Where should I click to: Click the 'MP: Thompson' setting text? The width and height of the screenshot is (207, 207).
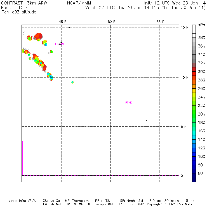pyautogui.click(x=77, y=201)
